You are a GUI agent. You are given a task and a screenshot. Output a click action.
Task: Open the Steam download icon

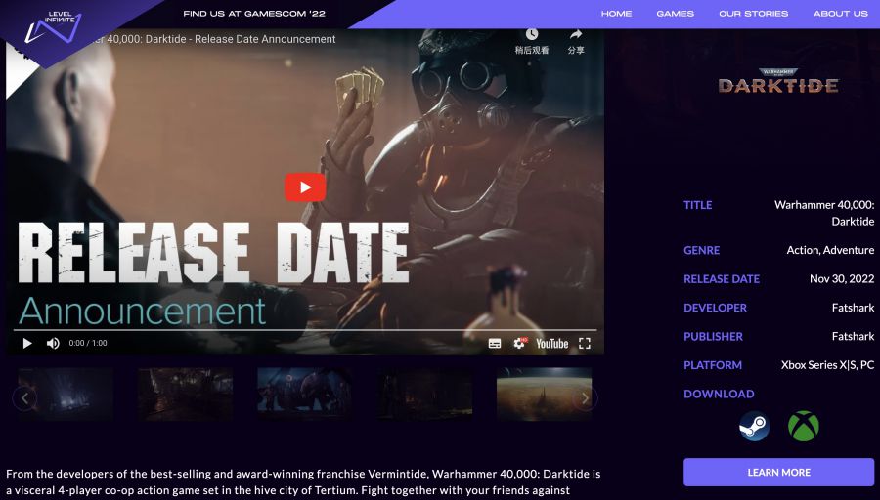(754, 426)
